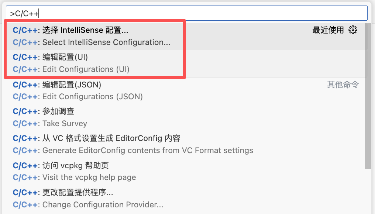Click the Visit the vcpkg help page text

pyautogui.click(x=89, y=177)
